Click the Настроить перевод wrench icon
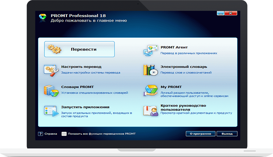Screen dimensions: 273x157 coord(51,70)
